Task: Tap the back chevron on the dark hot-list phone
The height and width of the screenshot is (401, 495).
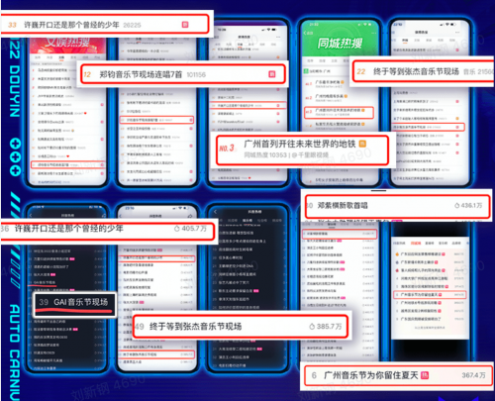Action: 216,212
